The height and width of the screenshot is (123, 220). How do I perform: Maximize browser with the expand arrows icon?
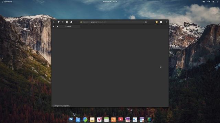coord(166,22)
